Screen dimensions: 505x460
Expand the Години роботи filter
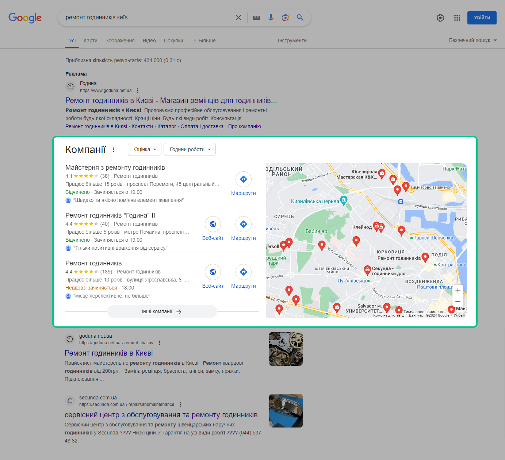point(190,149)
